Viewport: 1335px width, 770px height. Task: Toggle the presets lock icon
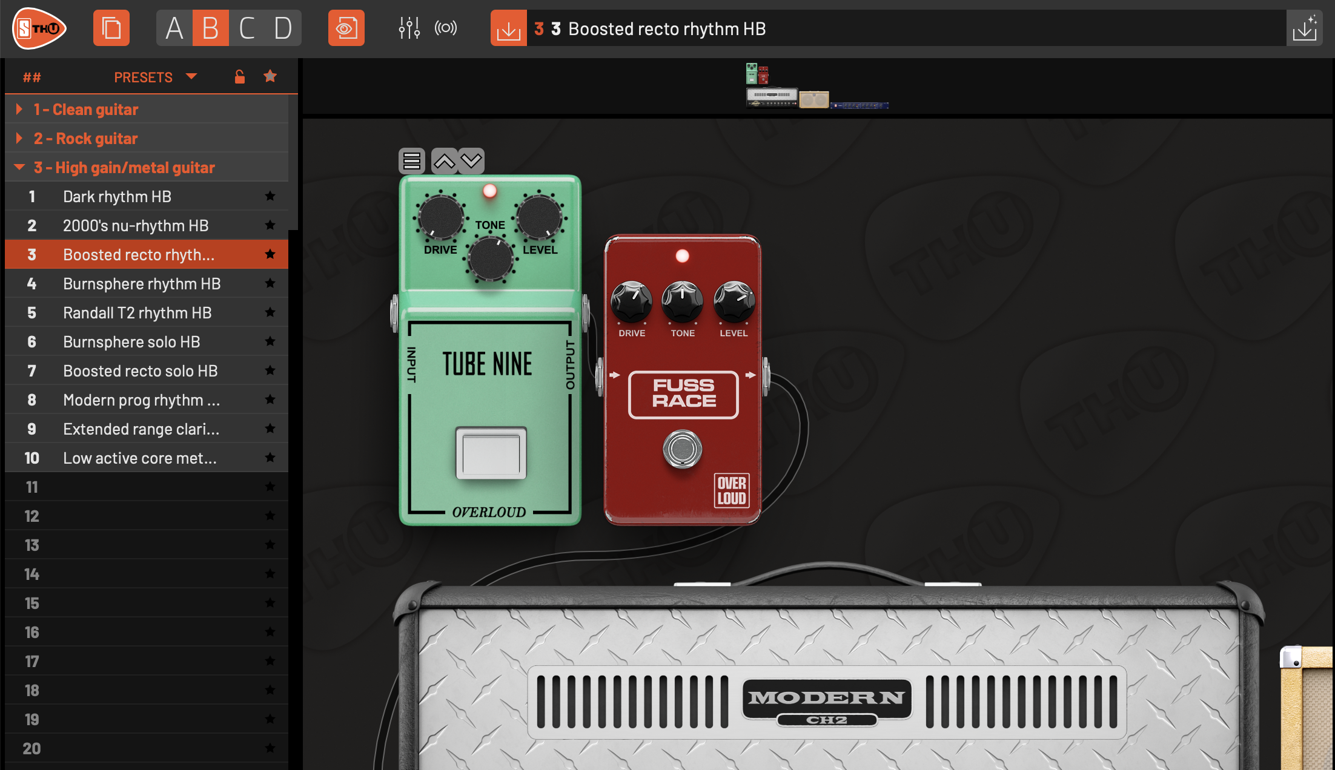point(240,77)
